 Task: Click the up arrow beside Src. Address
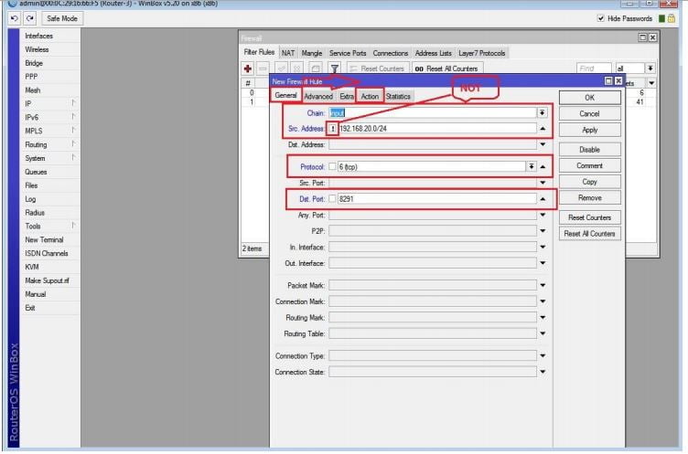(543, 129)
